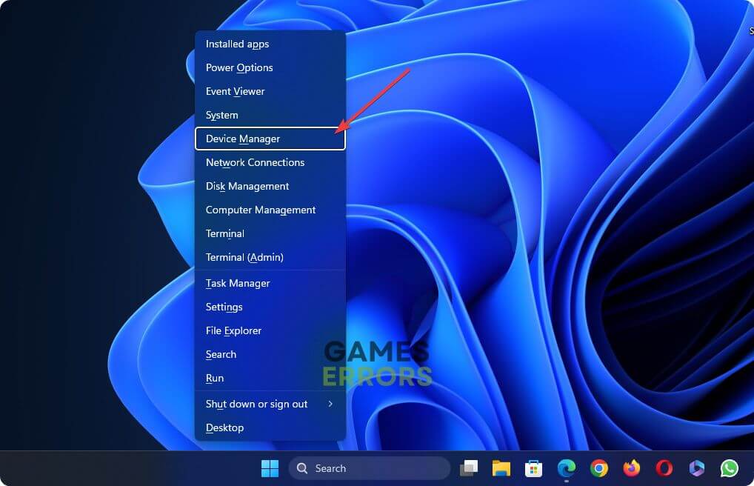The height and width of the screenshot is (486, 754).
Task: Click the taskbar Search box
Action: [x=369, y=468]
